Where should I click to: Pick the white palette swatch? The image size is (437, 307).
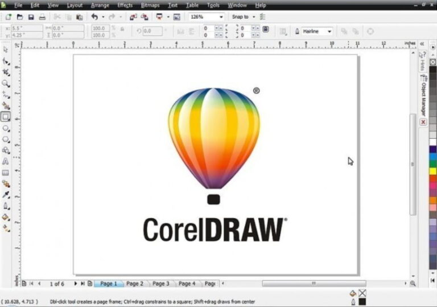pyautogui.click(x=433, y=142)
